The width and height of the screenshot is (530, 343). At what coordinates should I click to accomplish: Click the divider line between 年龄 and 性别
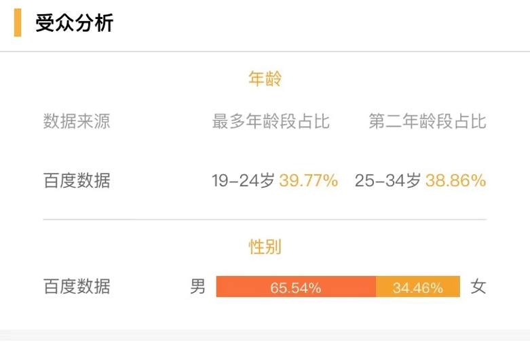pyautogui.click(x=265, y=220)
